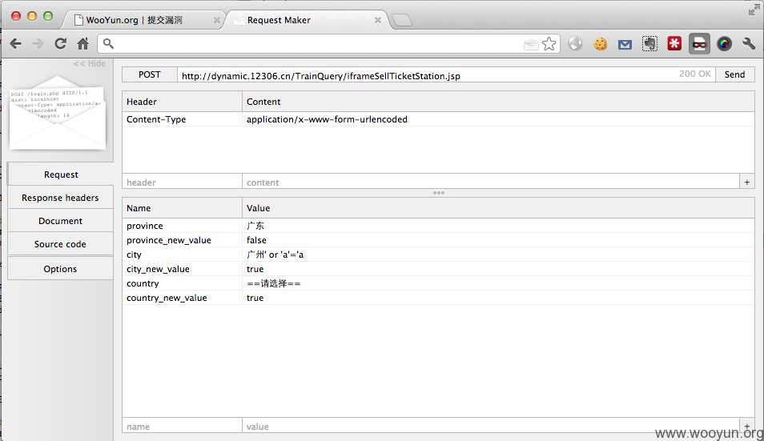Open the Request section in sidebar
Screen dimensions: 764x441
61,174
